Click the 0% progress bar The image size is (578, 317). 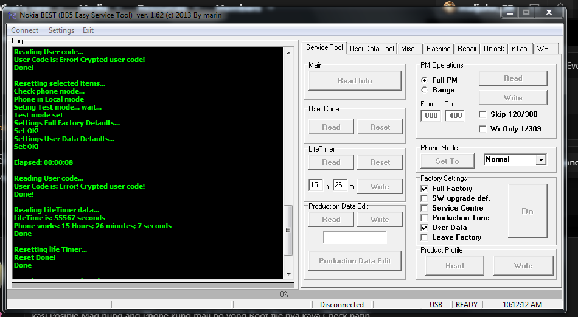coord(284,294)
